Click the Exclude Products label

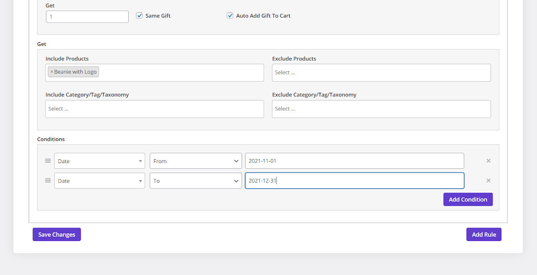click(x=294, y=59)
